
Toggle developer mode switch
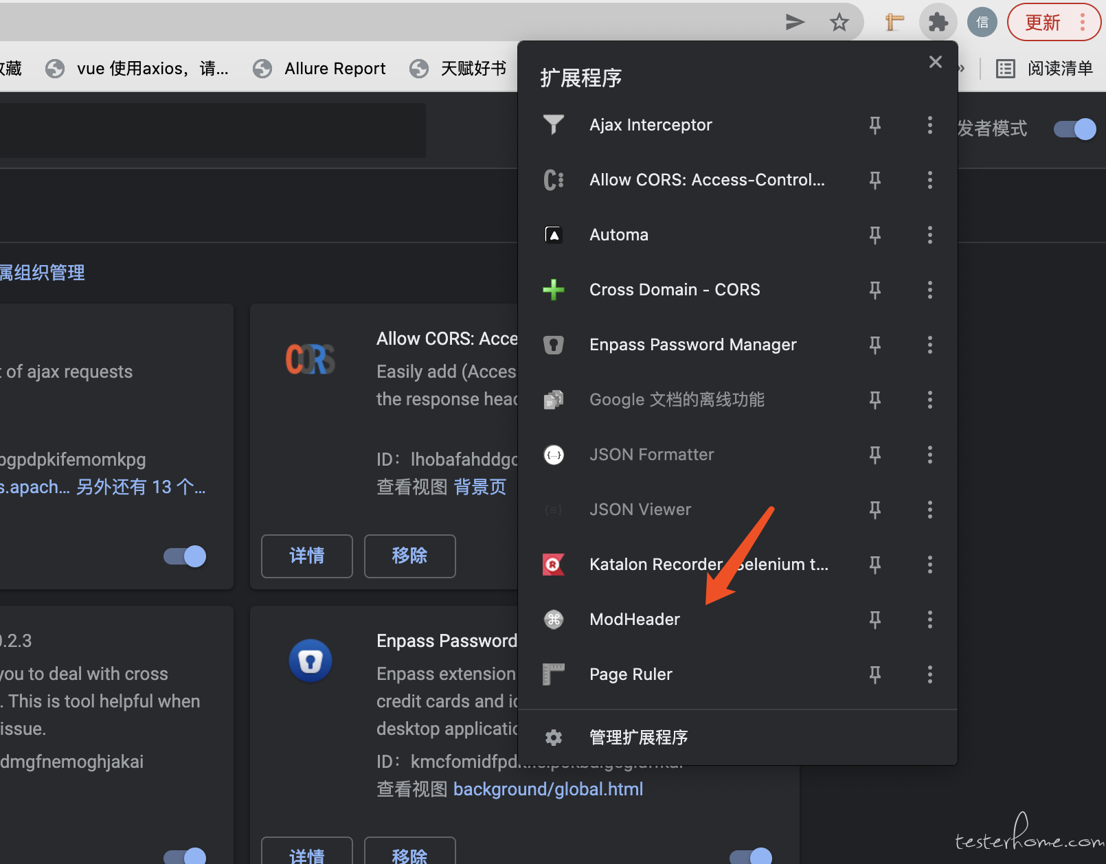pyautogui.click(x=1075, y=129)
